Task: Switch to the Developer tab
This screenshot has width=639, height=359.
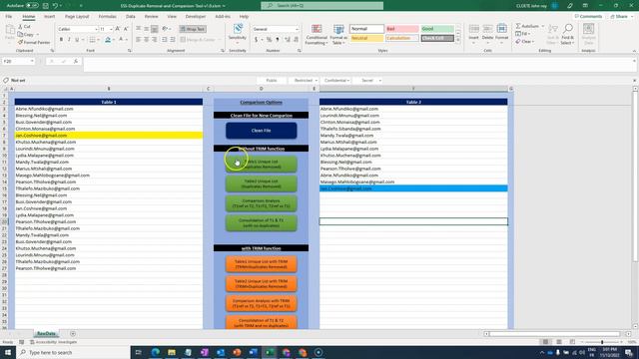Action: (196, 16)
